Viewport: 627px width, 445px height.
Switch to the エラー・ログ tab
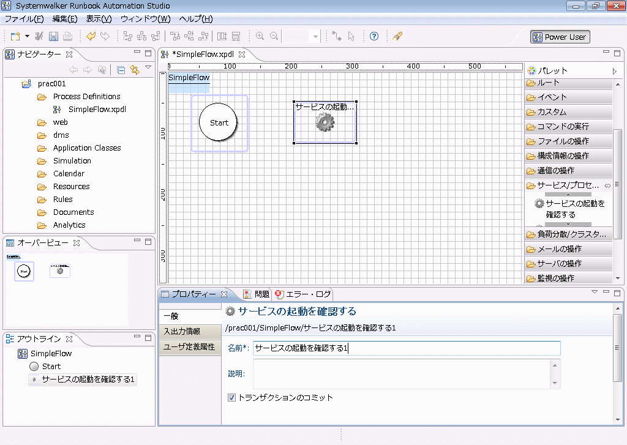click(x=302, y=294)
